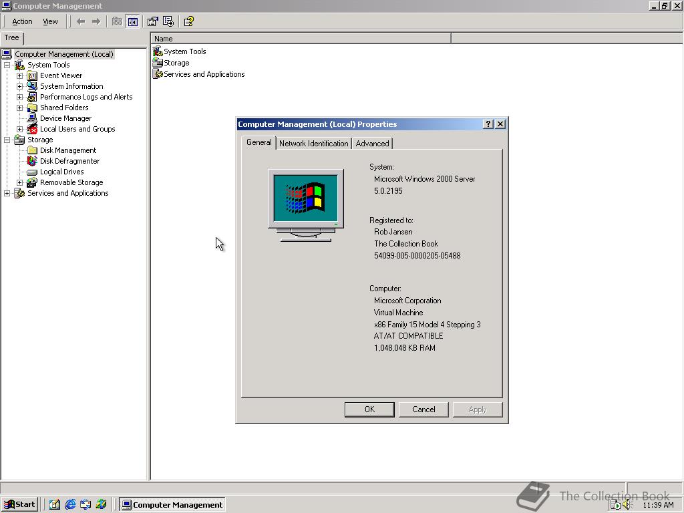Open Show Desktop quick launch icon
This screenshot has width=684, height=513.
pyautogui.click(x=55, y=505)
